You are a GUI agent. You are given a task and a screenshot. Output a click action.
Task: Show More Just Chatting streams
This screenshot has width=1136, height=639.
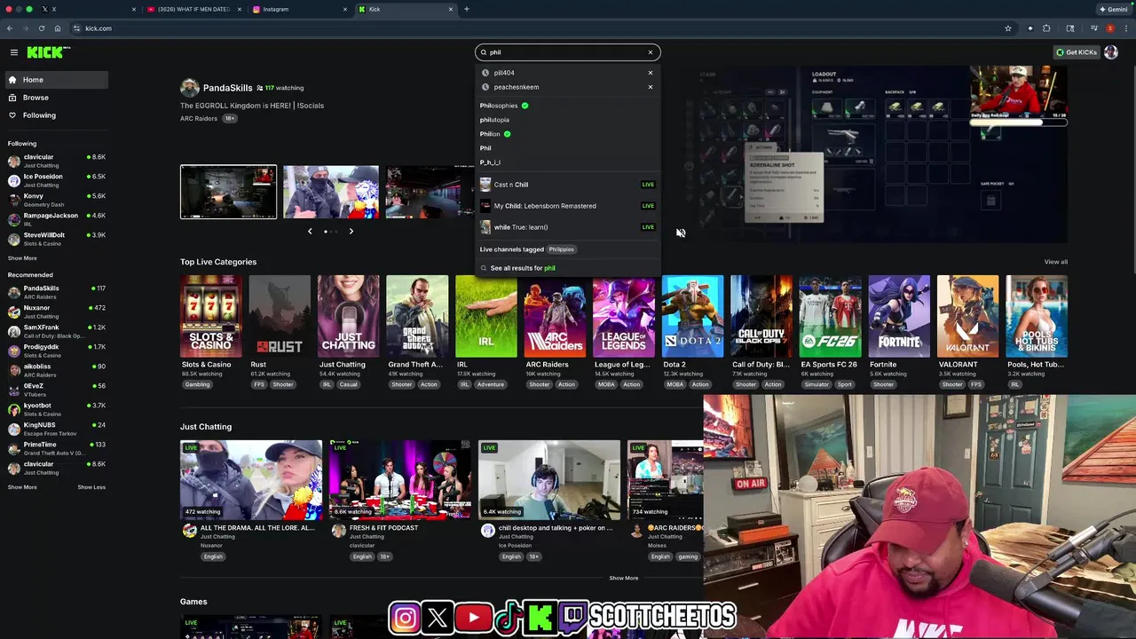tap(623, 578)
